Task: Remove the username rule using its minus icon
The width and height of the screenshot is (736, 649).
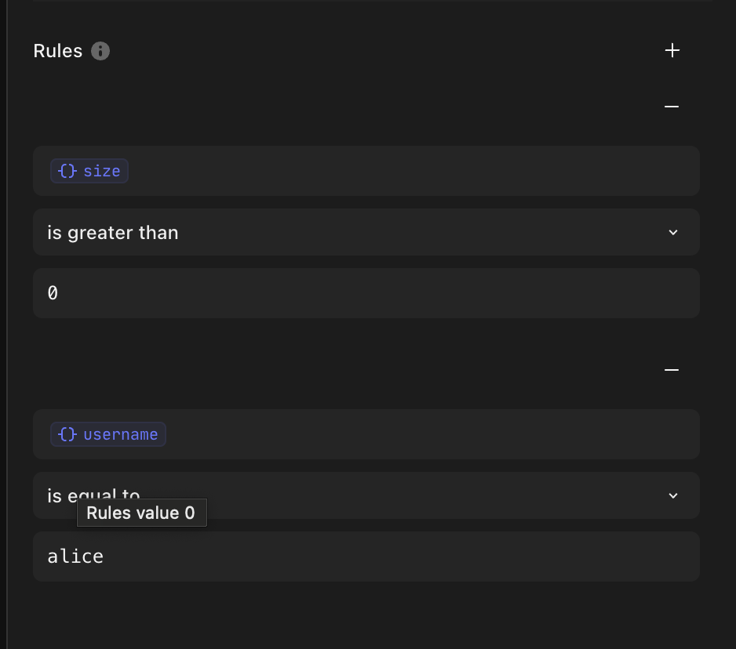Action: pos(672,370)
